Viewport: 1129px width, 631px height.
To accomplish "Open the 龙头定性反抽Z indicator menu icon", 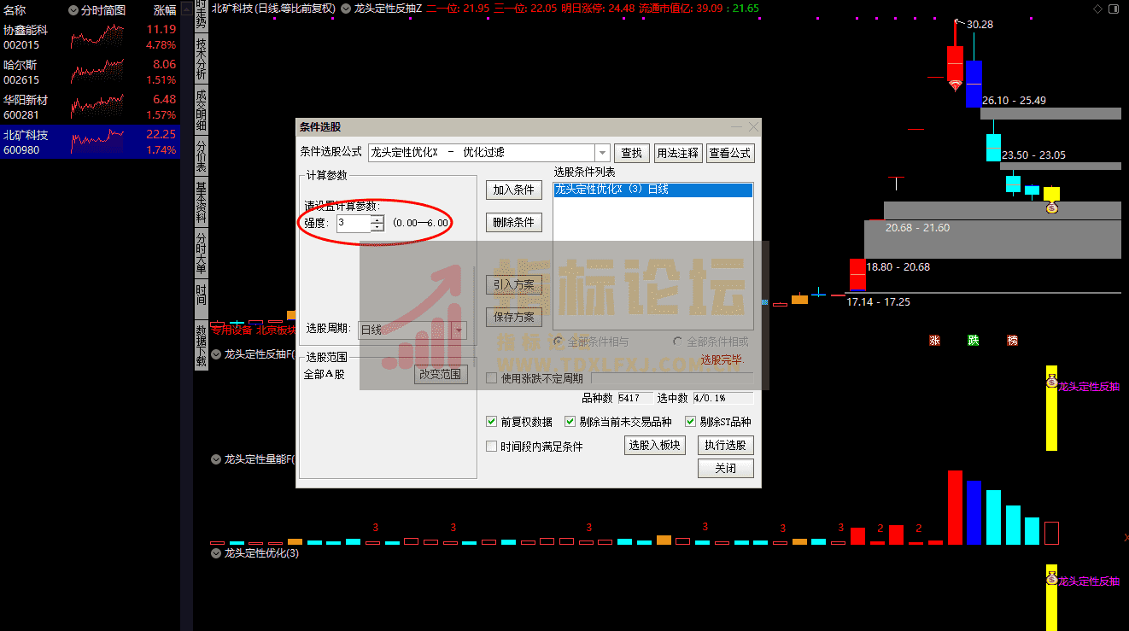I will 346,8.
